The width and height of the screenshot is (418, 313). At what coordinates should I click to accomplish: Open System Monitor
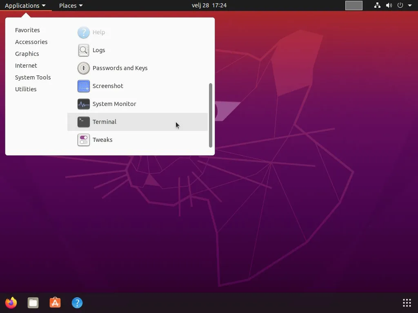pyautogui.click(x=114, y=104)
